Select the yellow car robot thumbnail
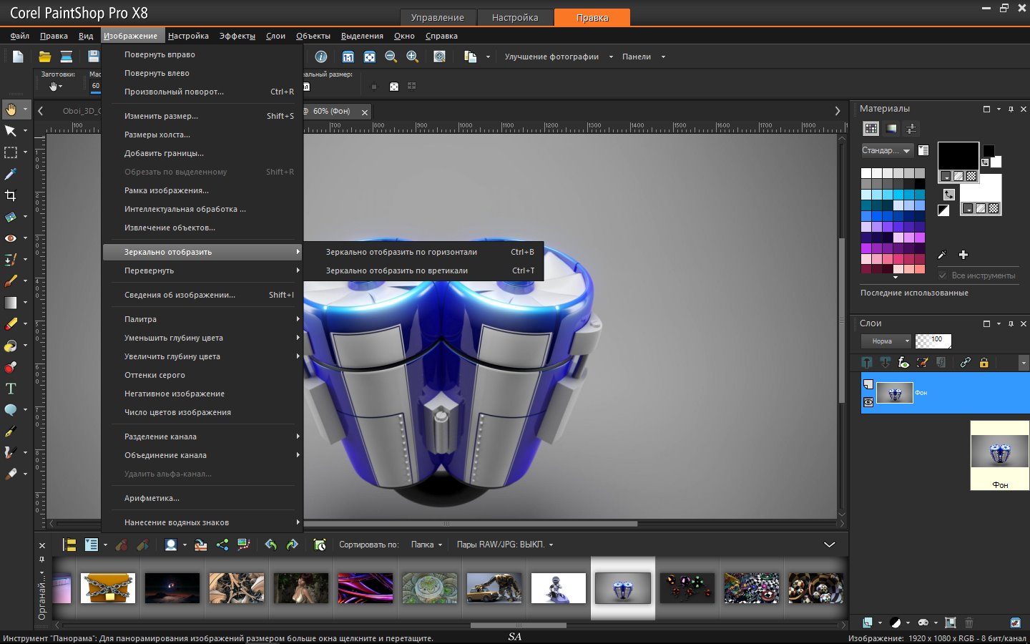This screenshot has height=644, width=1030. (x=494, y=588)
